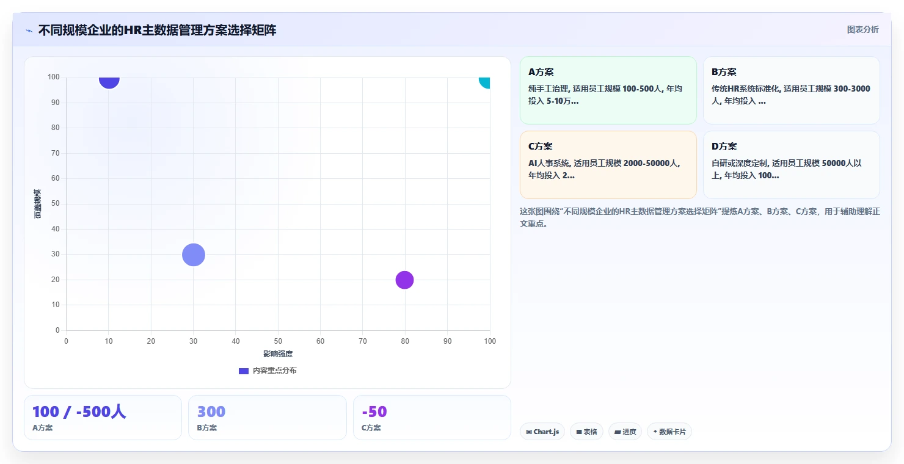Click the Chart.js tag
Viewport: 904px width, 464px height.
542,432
